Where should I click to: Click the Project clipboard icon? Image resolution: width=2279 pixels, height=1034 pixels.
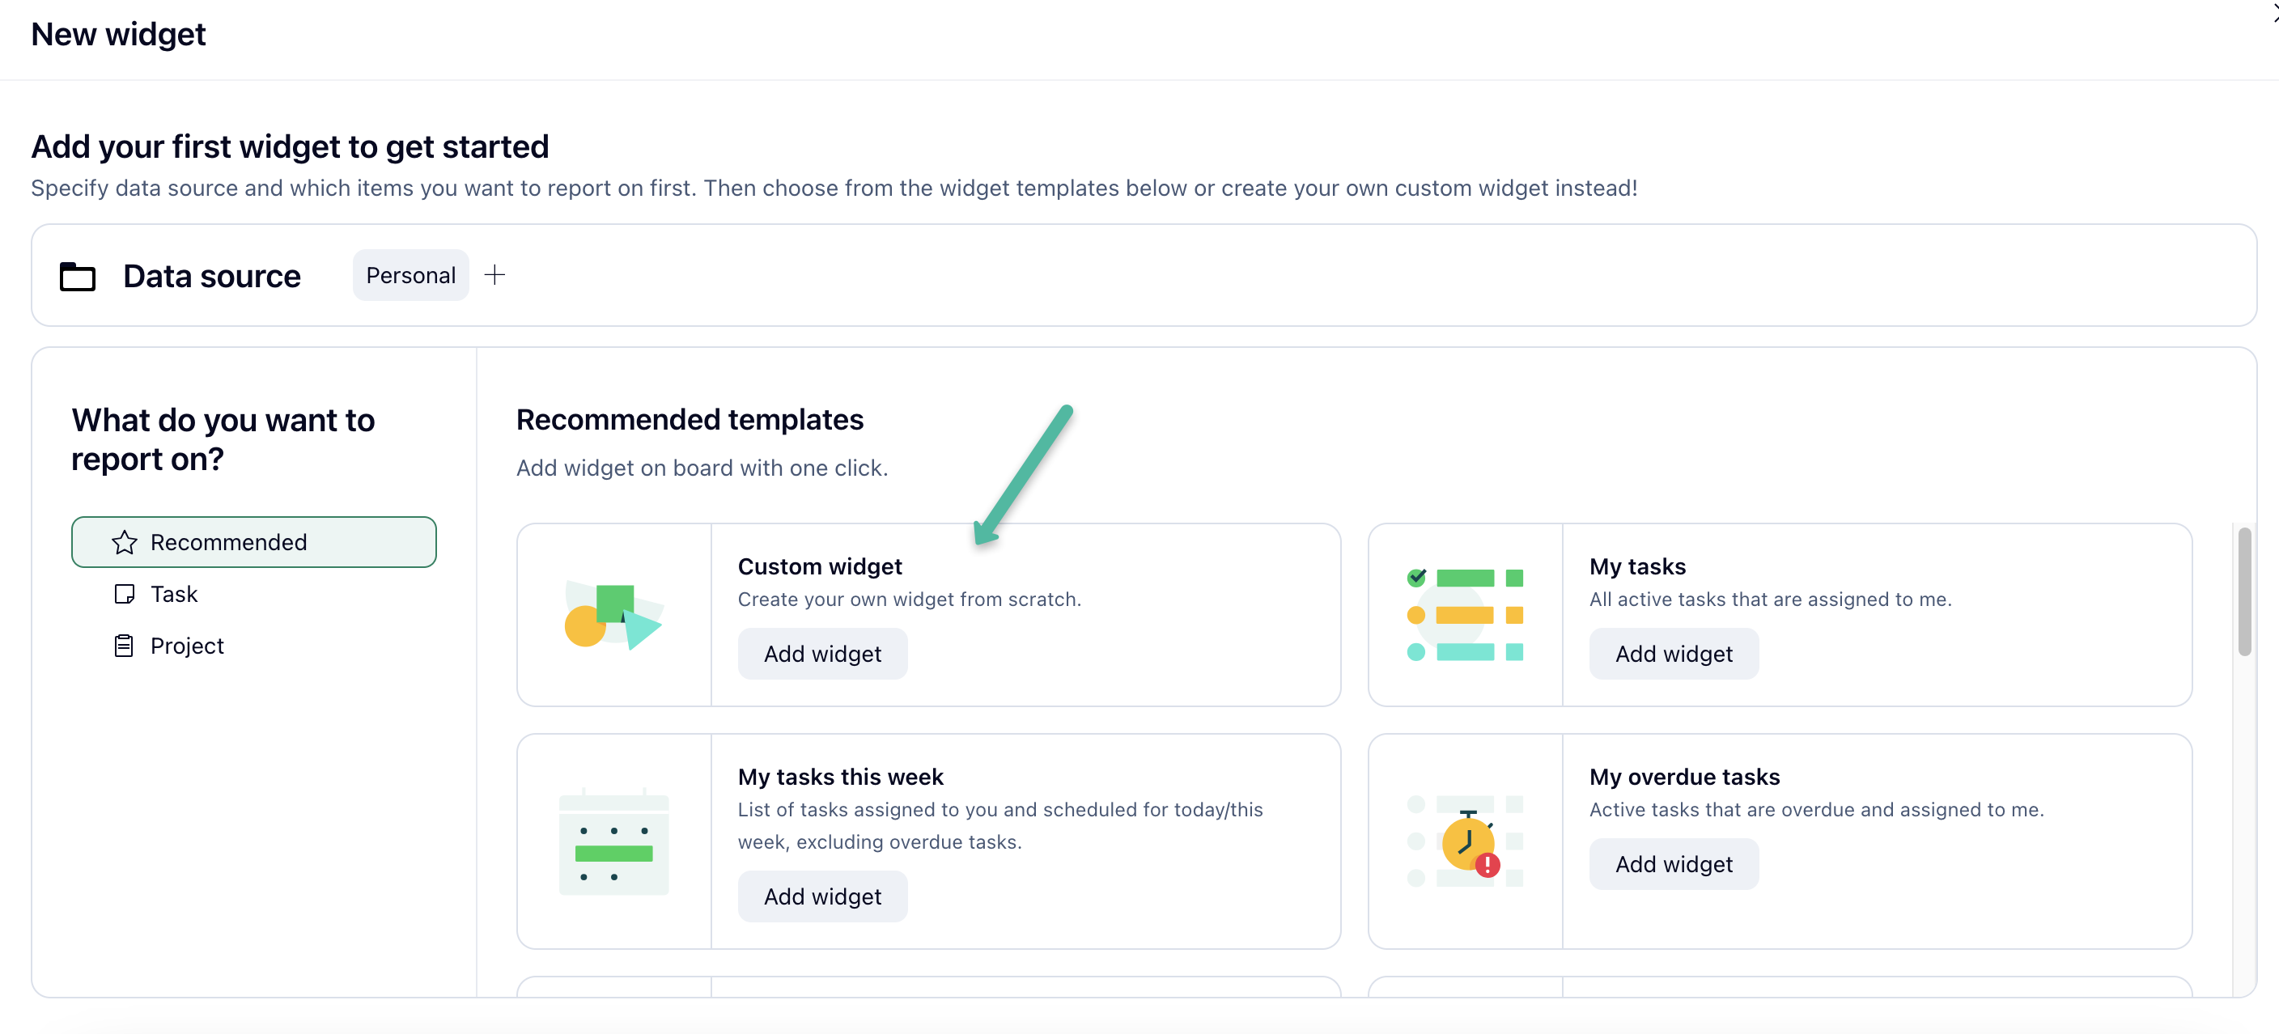[x=124, y=646]
